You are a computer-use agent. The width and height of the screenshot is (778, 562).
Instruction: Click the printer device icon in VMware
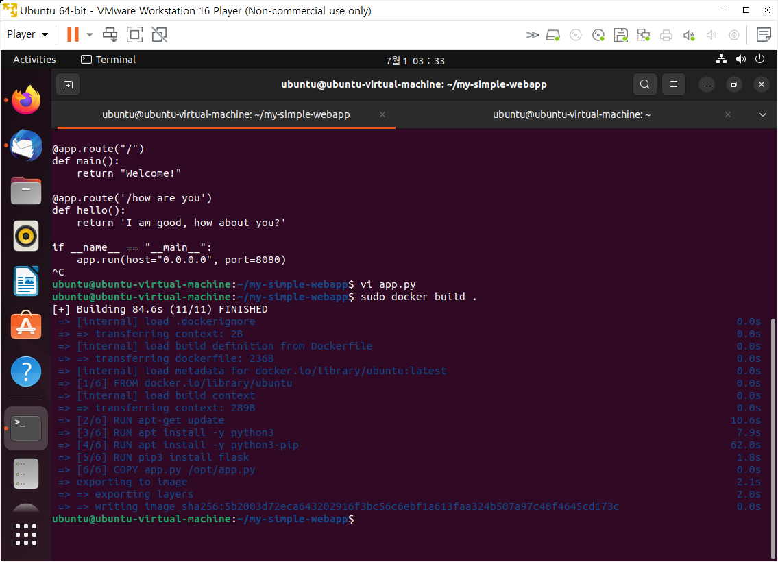(666, 35)
